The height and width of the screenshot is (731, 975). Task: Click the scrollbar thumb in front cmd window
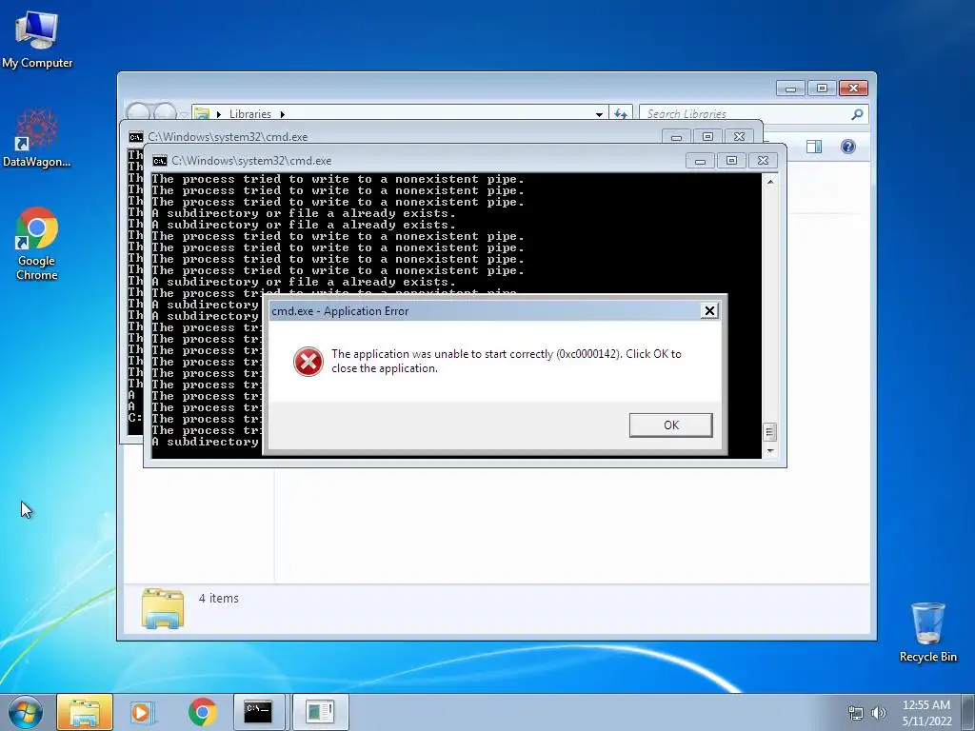(x=769, y=431)
